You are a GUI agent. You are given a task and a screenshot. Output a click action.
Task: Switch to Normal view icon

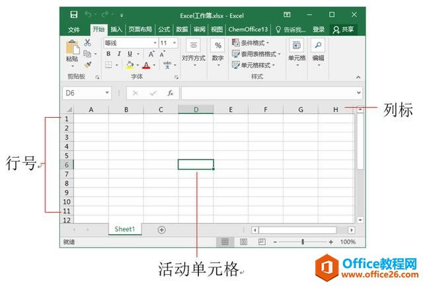click(x=225, y=242)
